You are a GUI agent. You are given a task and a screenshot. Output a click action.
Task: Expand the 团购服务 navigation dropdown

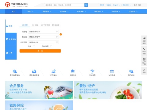point(47,12)
